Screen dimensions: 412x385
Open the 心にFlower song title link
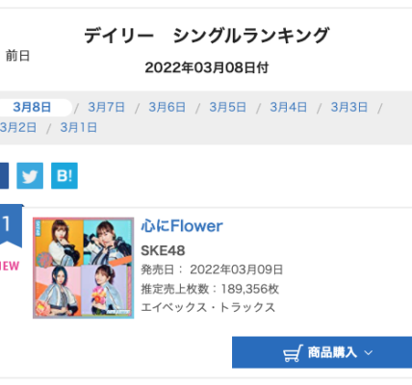coord(182,226)
